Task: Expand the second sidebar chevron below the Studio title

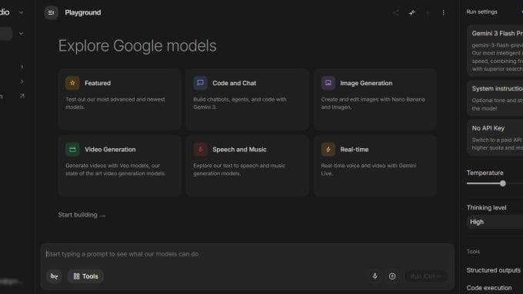Action: 21,34
